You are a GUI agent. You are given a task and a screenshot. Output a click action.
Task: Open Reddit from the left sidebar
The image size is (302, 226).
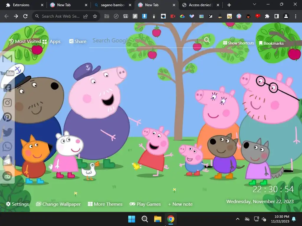(x=7, y=176)
